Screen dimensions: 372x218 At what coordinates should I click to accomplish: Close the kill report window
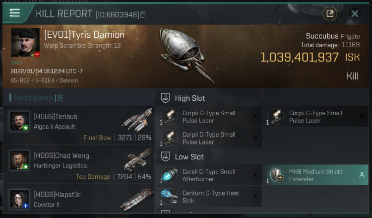(355, 14)
